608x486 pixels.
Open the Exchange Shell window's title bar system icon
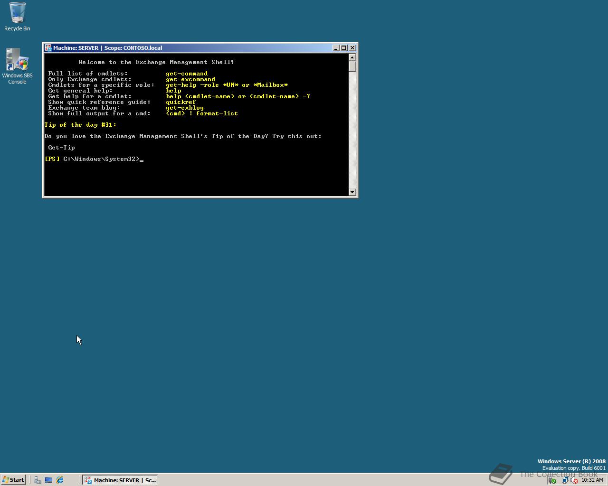click(48, 48)
